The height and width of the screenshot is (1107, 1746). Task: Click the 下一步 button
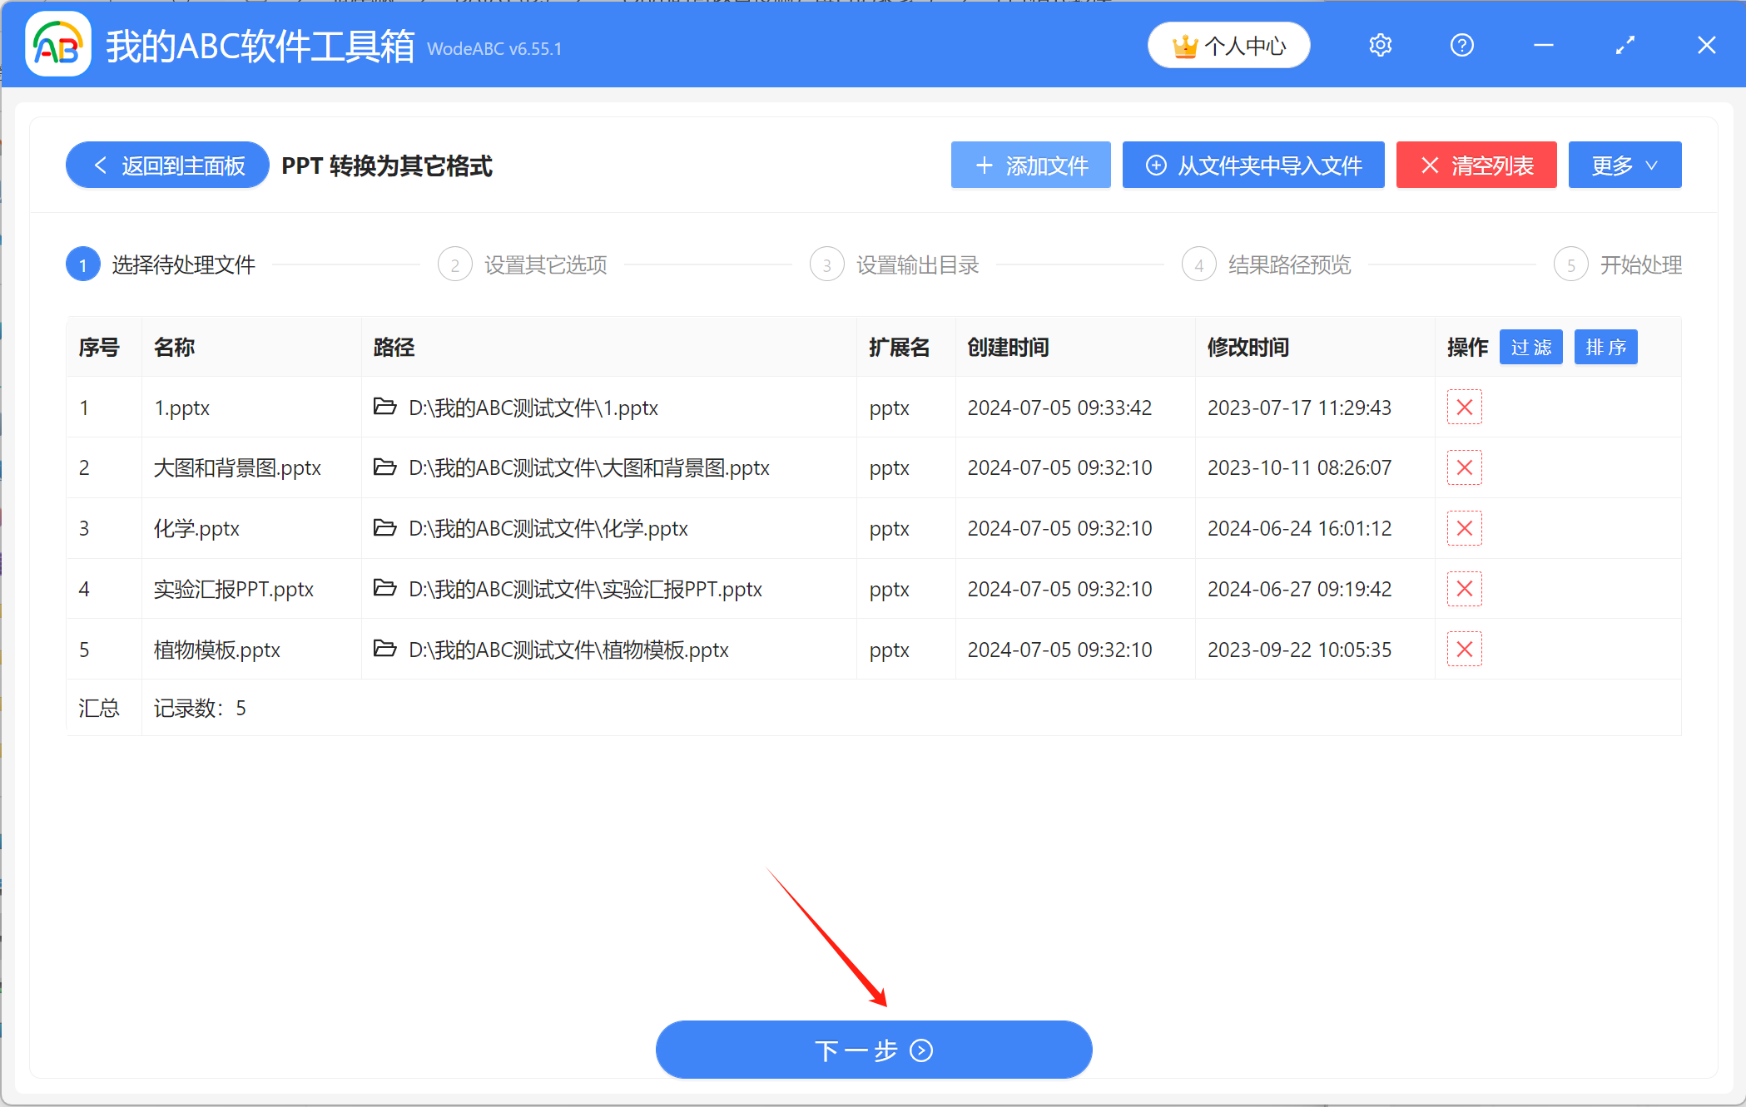tap(873, 1050)
